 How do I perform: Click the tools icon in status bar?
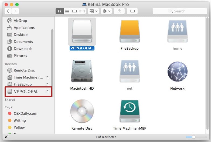click(x=6, y=137)
